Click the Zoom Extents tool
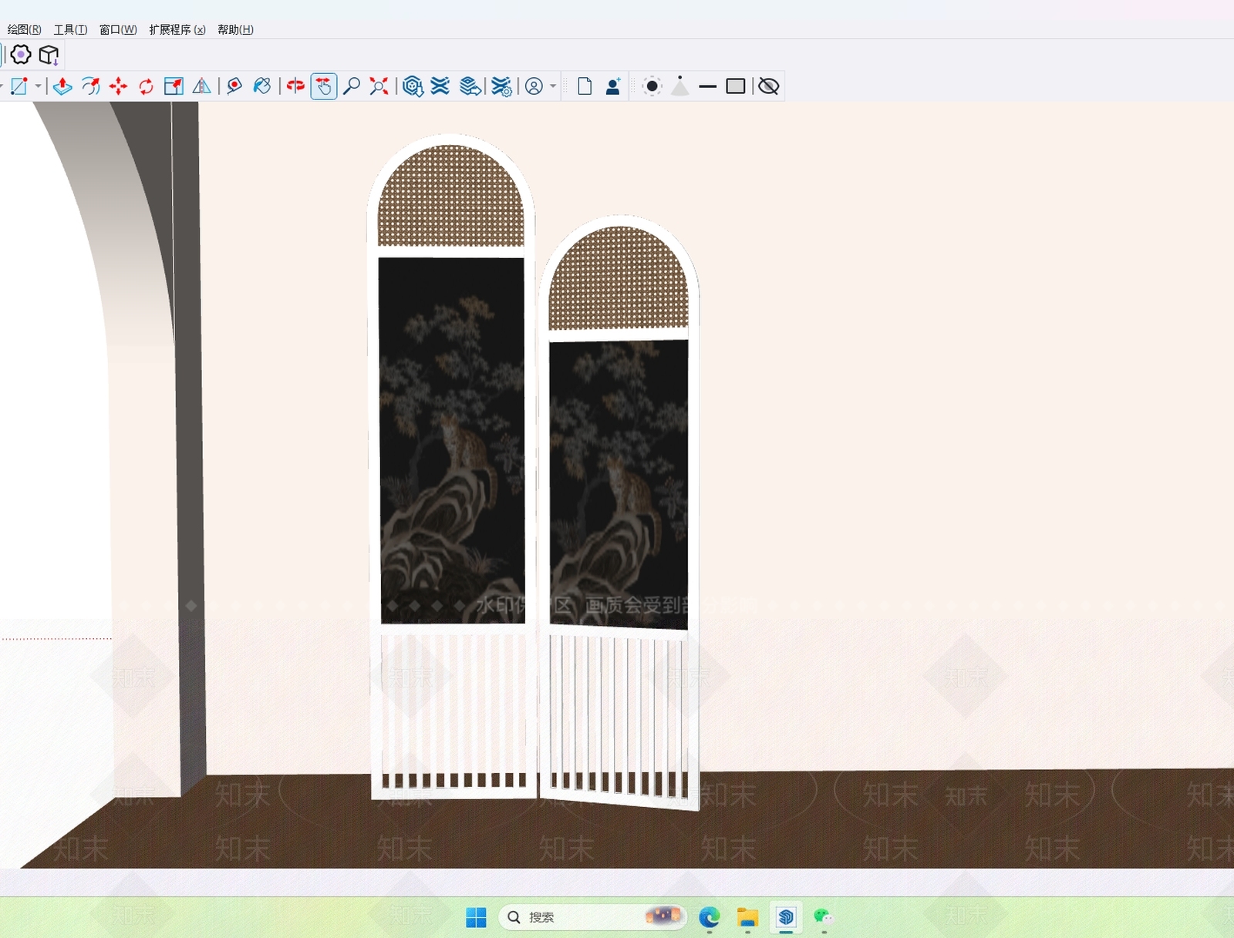1234x938 pixels. click(x=379, y=86)
